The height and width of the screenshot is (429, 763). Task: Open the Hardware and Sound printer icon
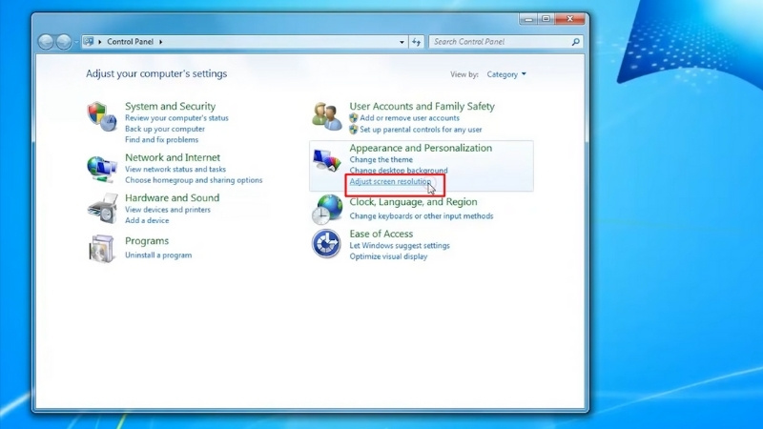pos(103,208)
